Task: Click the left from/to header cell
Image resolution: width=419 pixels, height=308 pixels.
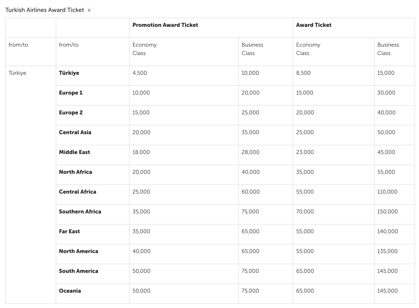Action: 18,45
